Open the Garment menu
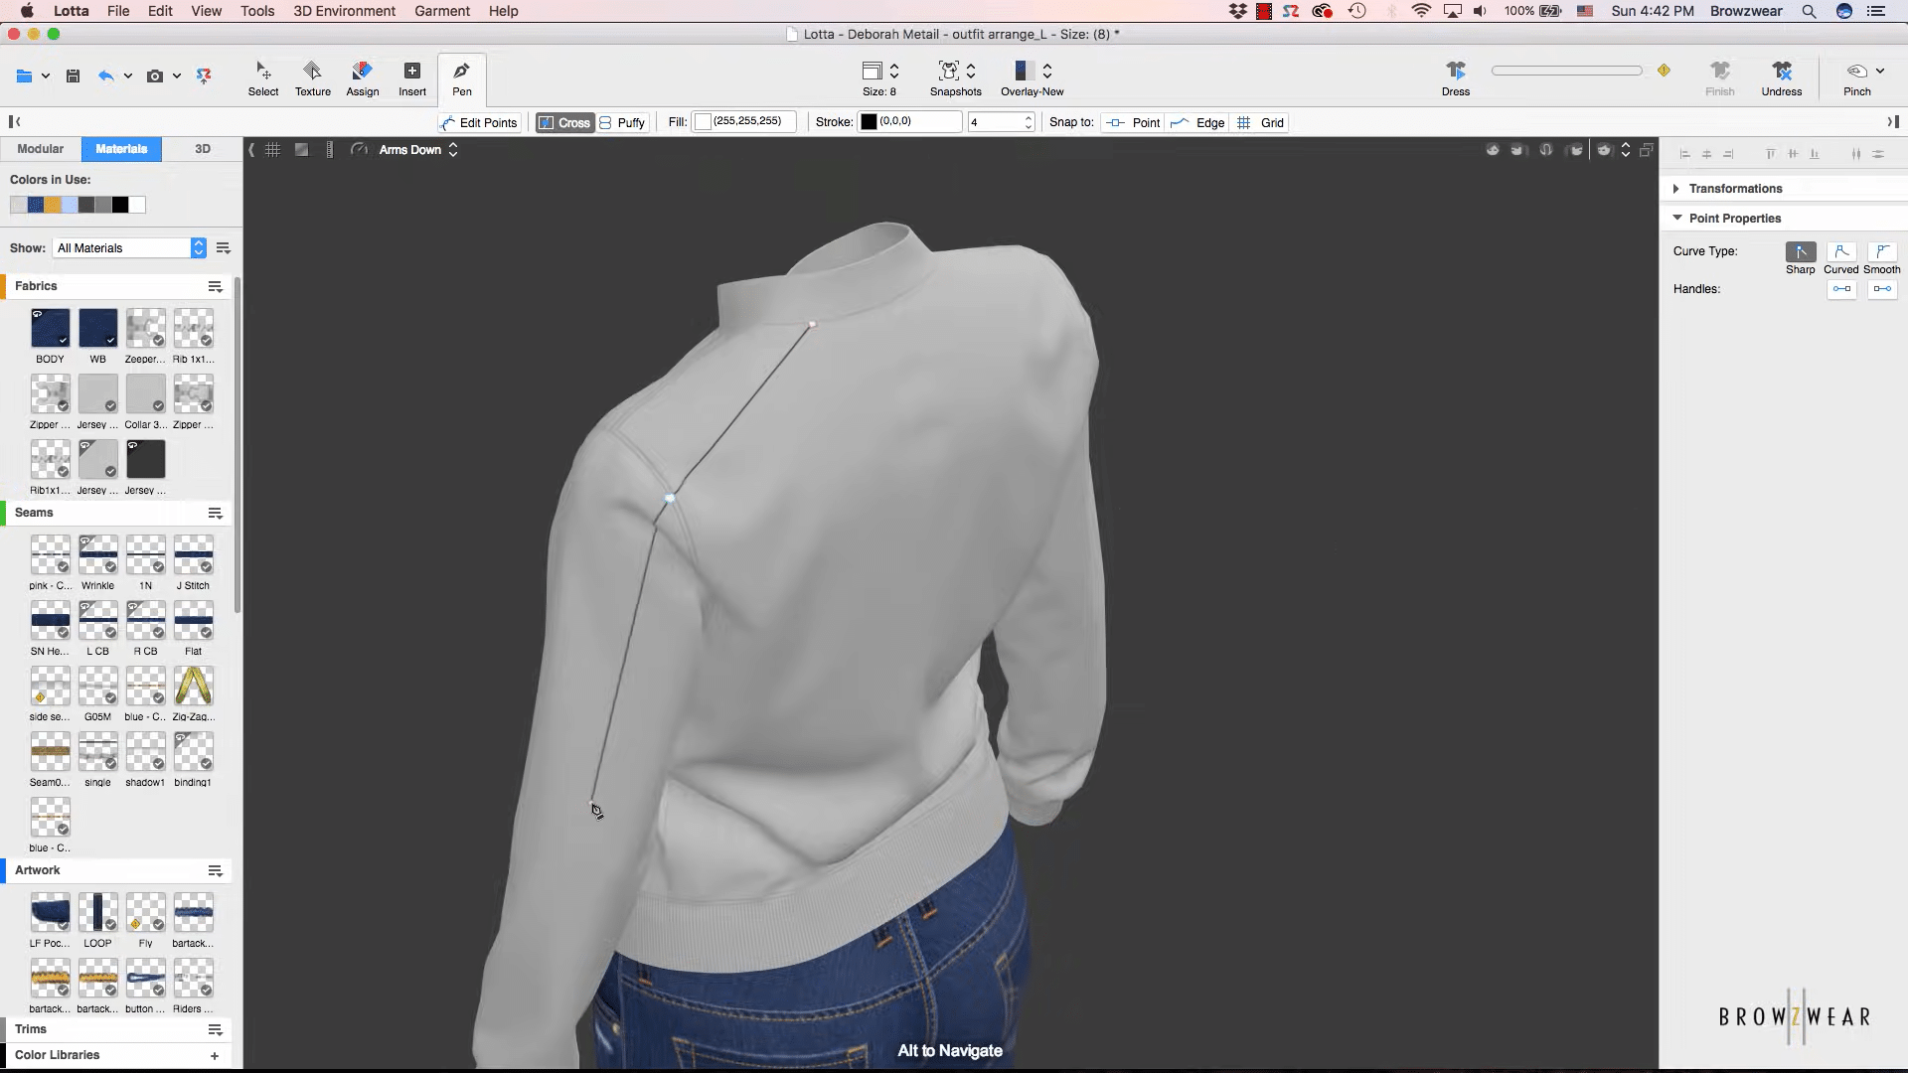 (x=442, y=11)
